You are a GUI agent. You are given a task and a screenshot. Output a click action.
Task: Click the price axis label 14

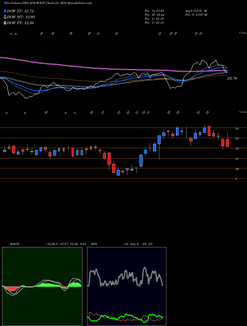coord(237,129)
